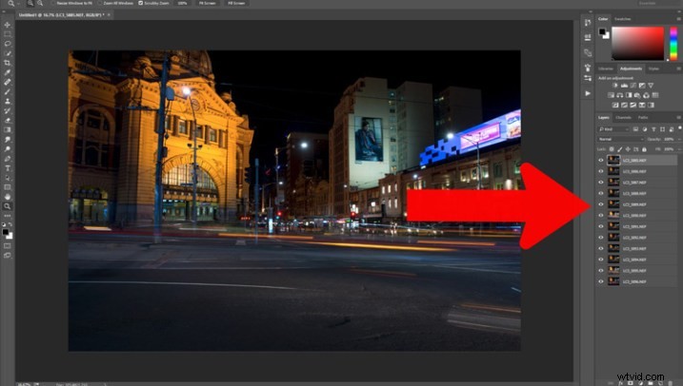Open the Zoom tool preset picker arrow
The width and height of the screenshot is (683, 386).
tap(19, 4)
